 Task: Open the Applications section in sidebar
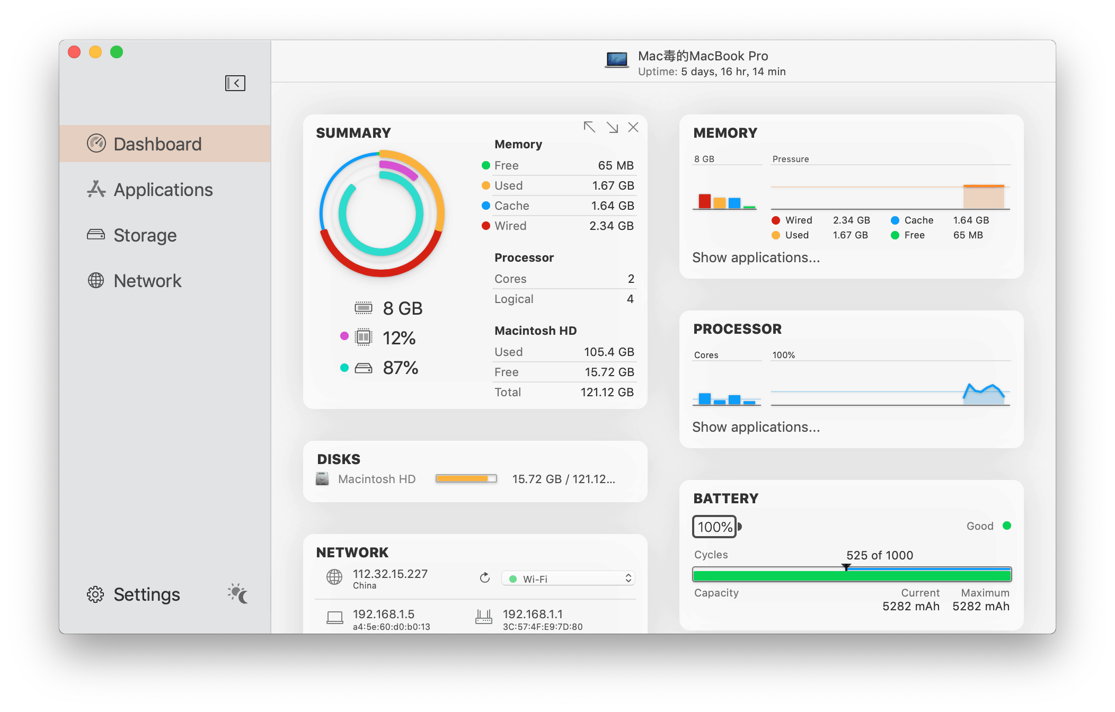point(163,190)
